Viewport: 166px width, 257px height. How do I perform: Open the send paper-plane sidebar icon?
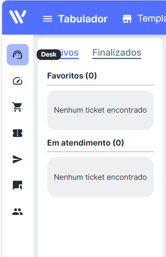coord(17,160)
